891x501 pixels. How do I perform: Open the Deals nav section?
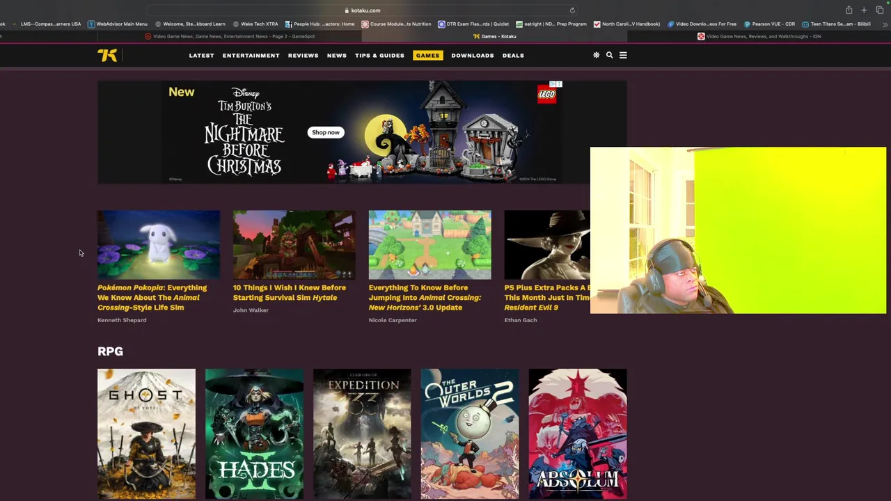513,56
